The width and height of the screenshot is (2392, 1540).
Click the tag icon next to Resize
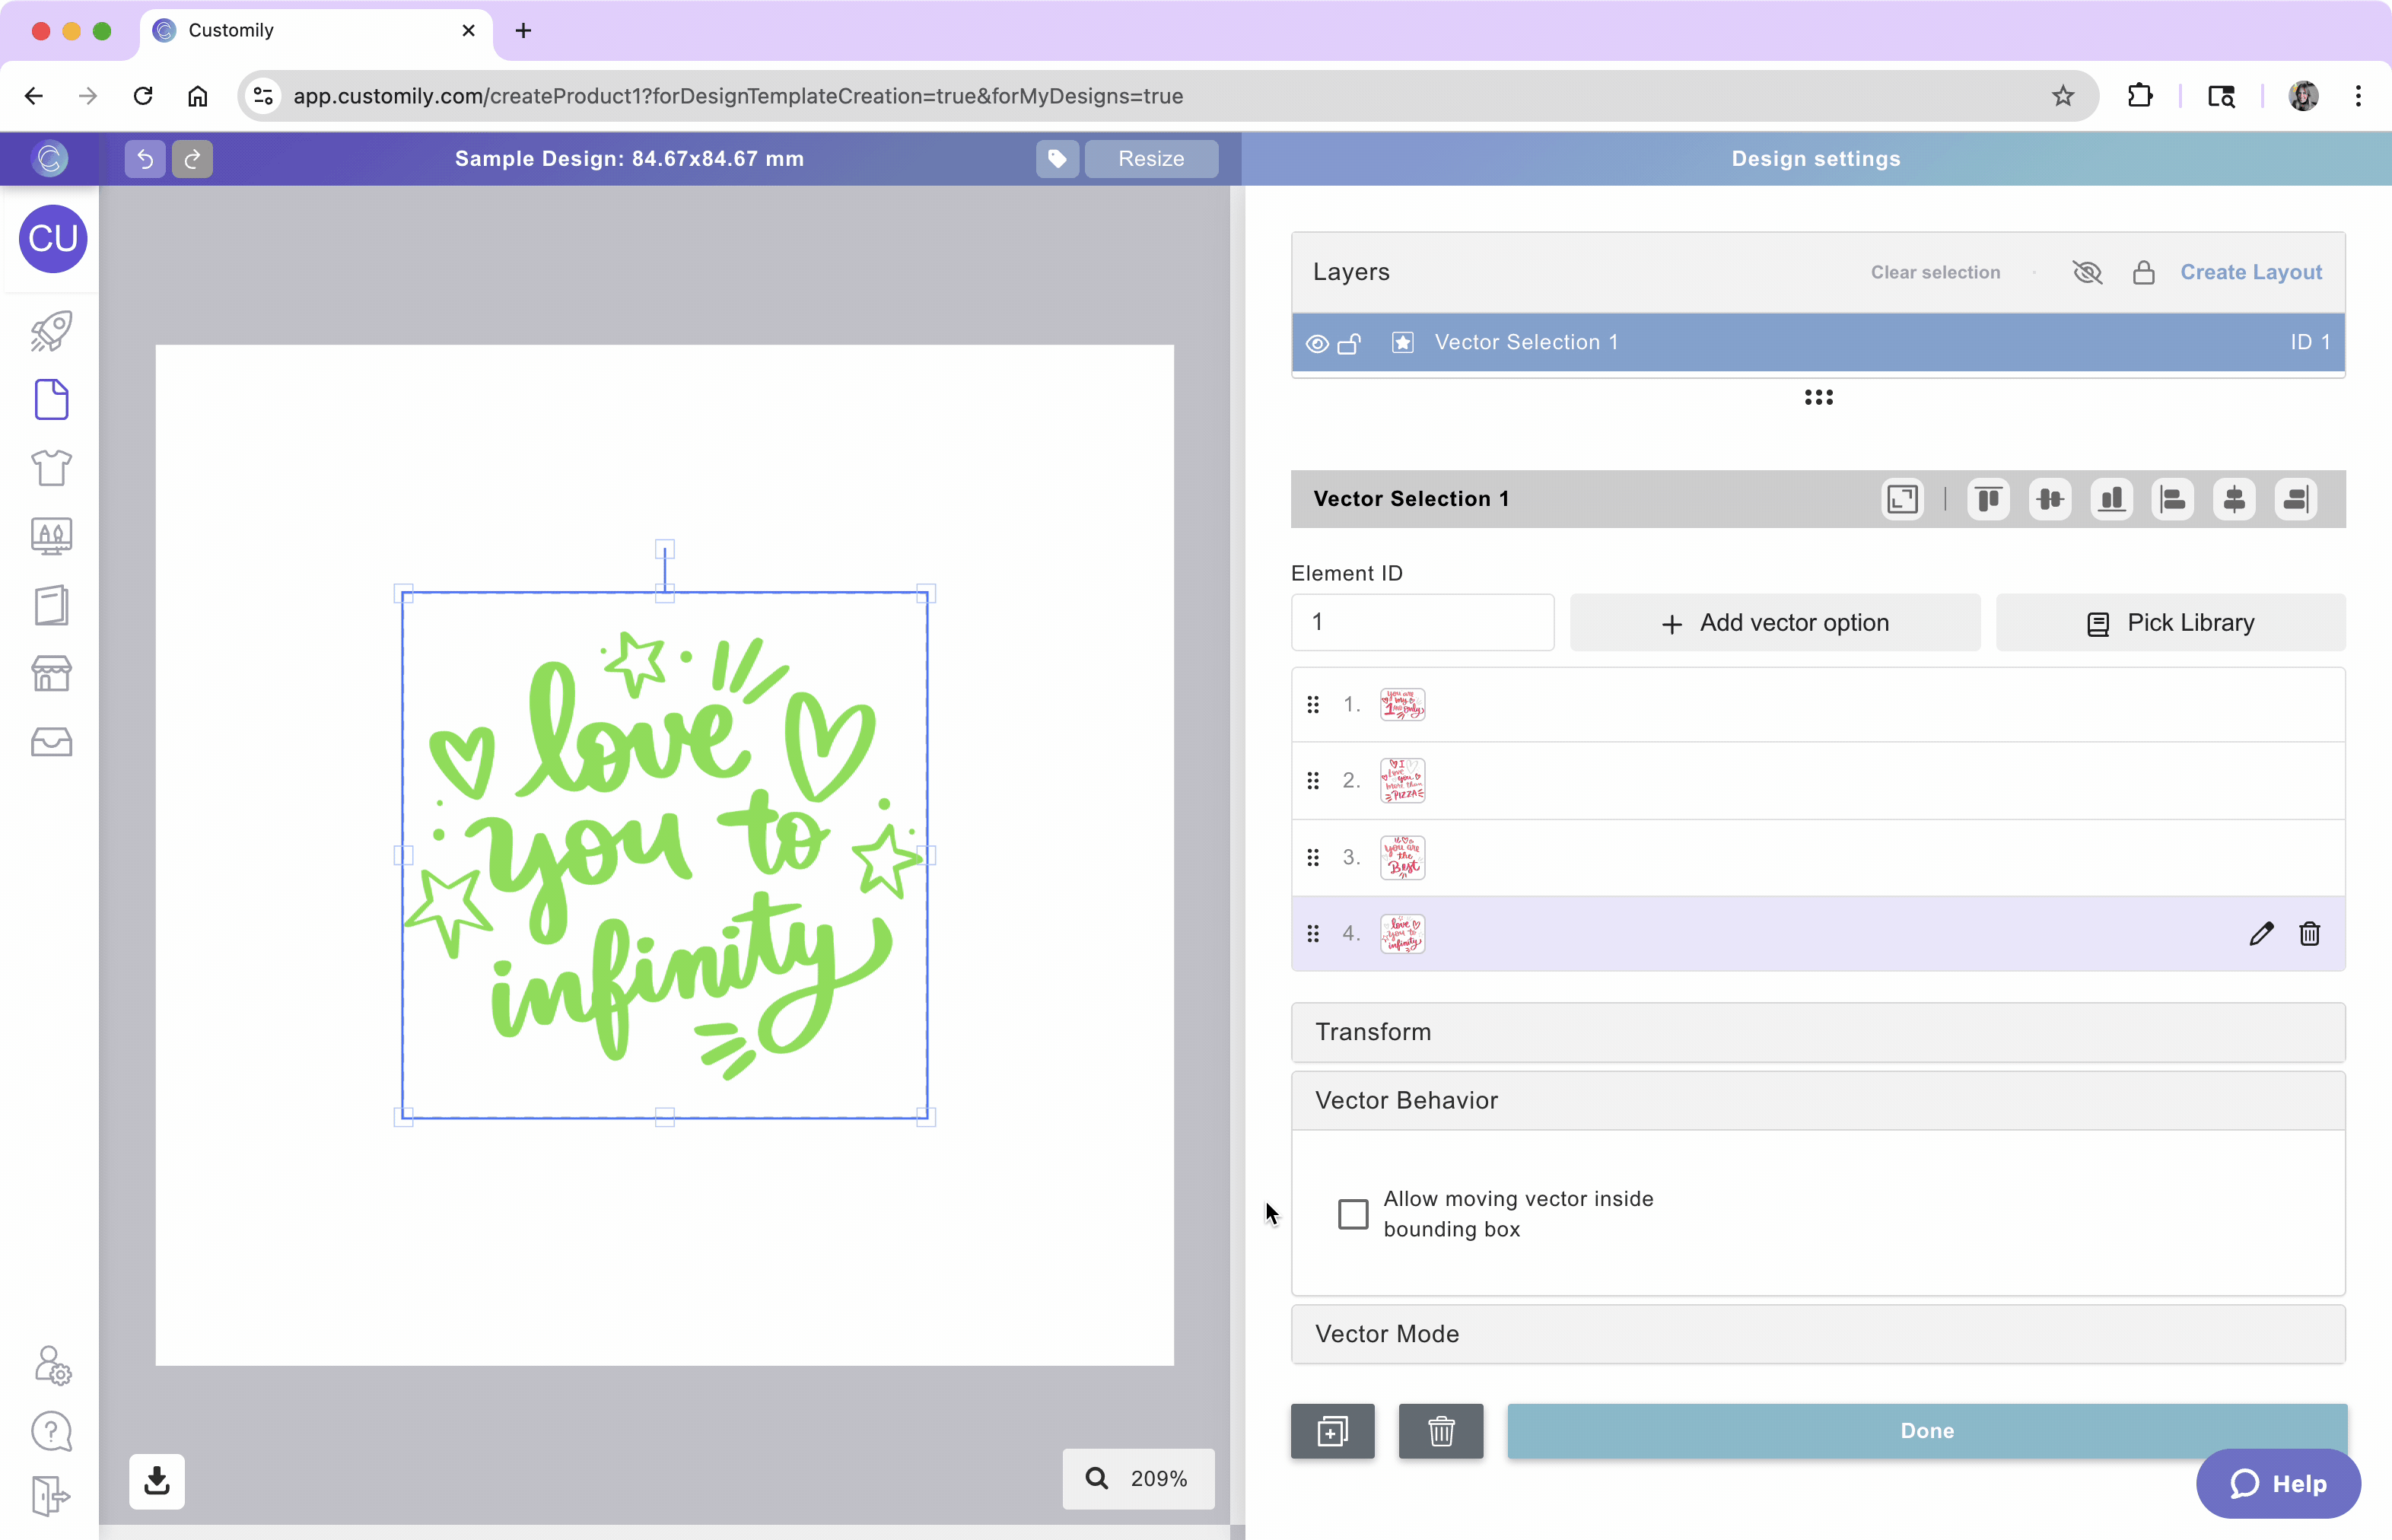[x=1057, y=159]
